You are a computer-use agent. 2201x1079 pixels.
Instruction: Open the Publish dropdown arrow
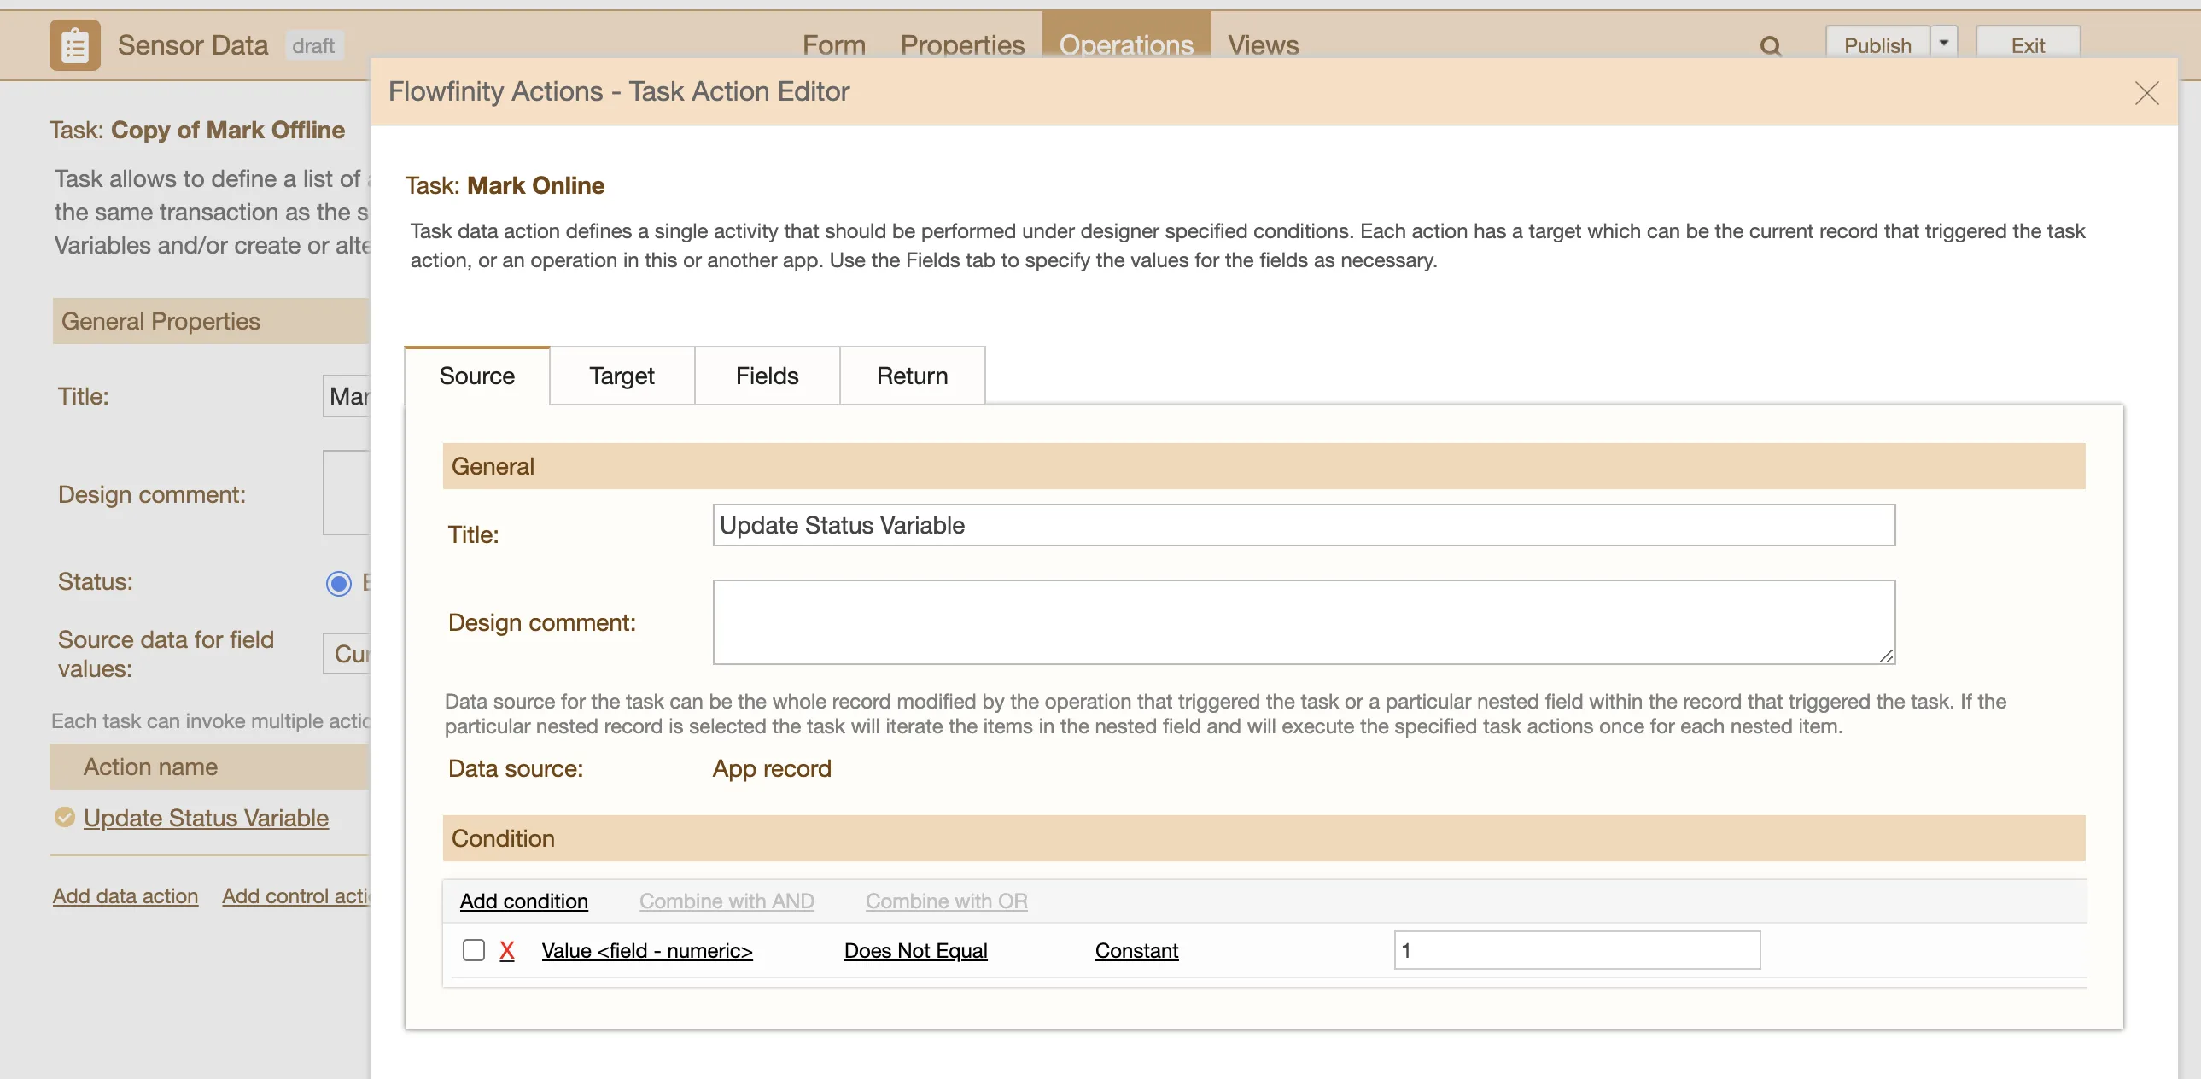(1944, 44)
